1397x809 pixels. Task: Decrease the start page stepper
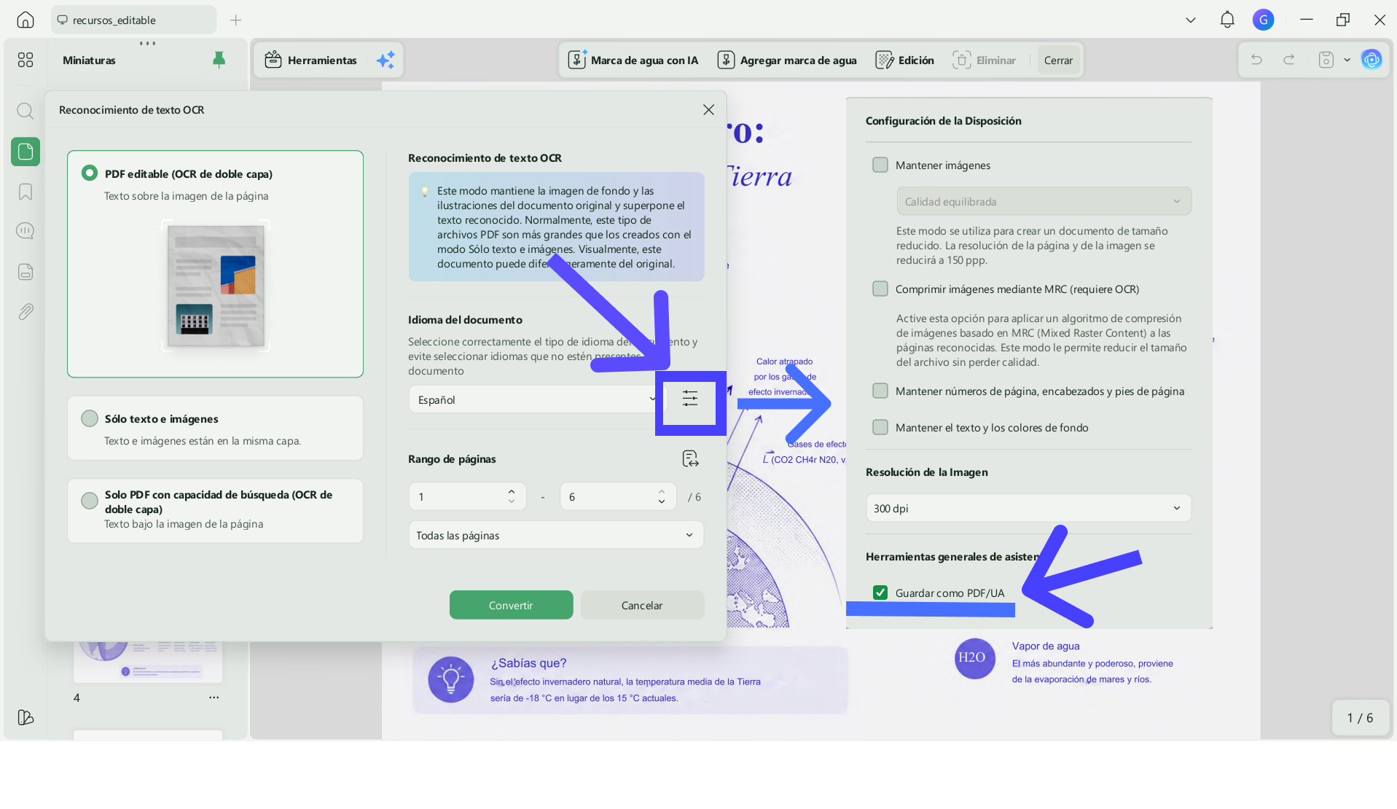click(x=512, y=501)
